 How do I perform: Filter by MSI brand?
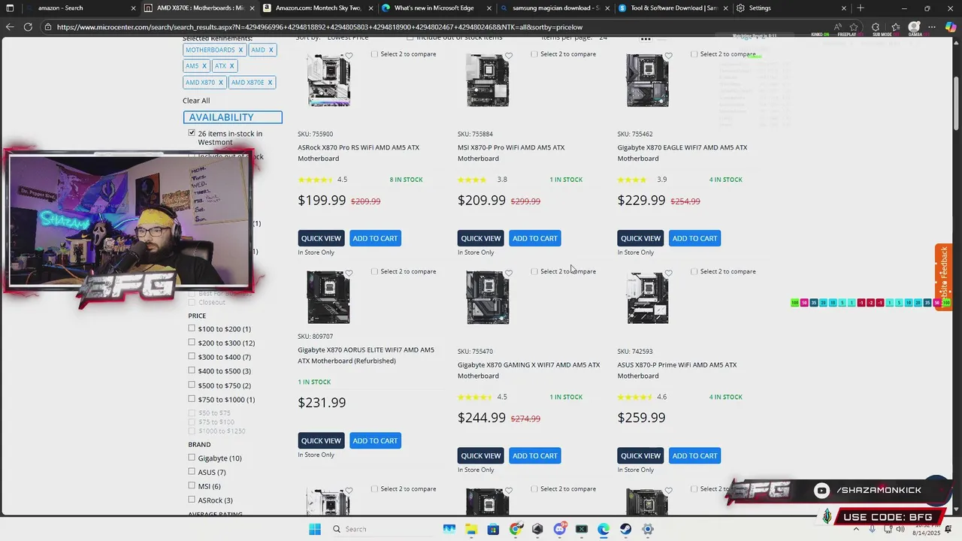tap(192, 485)
